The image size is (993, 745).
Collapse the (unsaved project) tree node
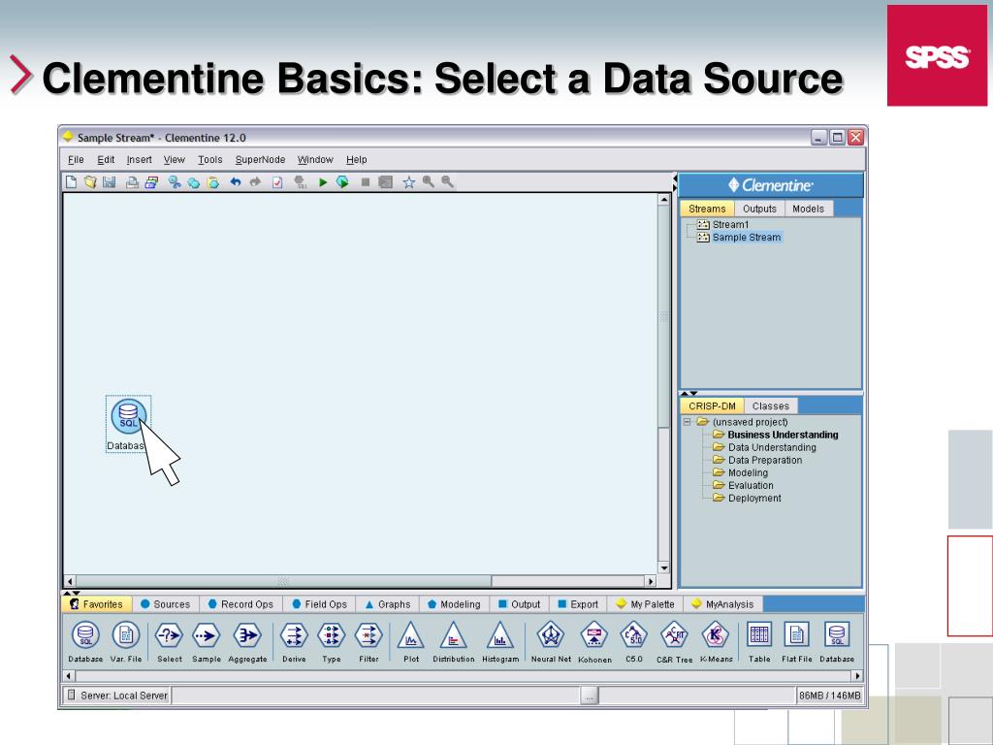click(x=687, y=422)
